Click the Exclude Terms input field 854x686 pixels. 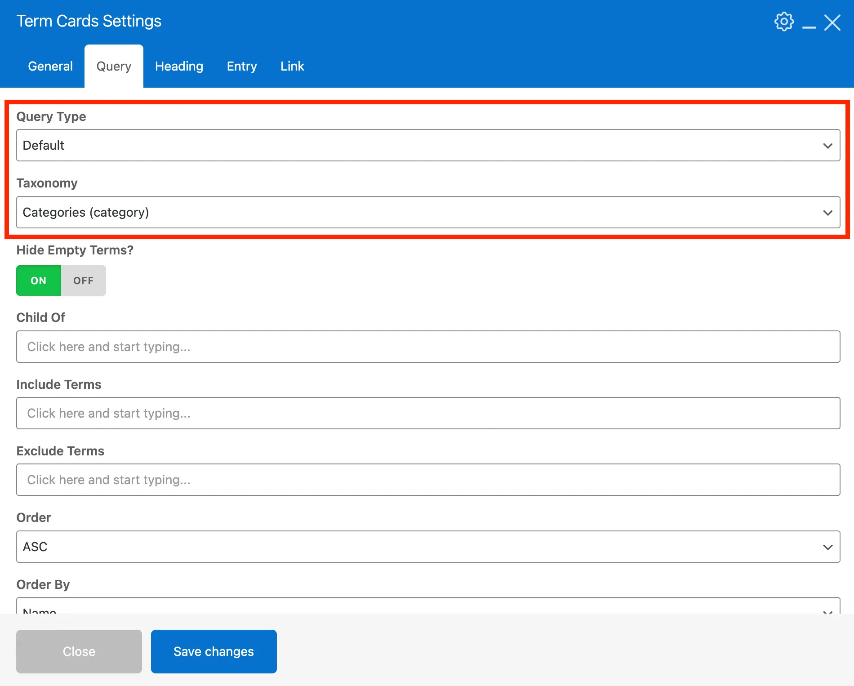[x=427, y=479]
